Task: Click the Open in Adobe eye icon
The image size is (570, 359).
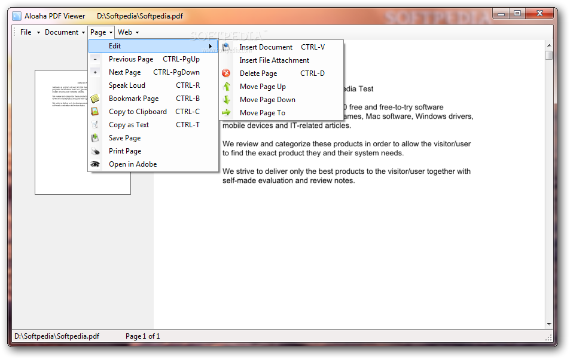Action: (95, 164)
